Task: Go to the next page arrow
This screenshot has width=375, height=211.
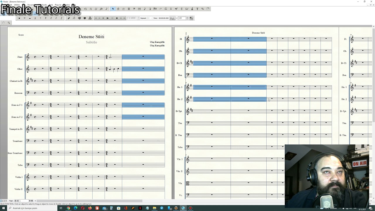Action: click(x=30, y=201)
